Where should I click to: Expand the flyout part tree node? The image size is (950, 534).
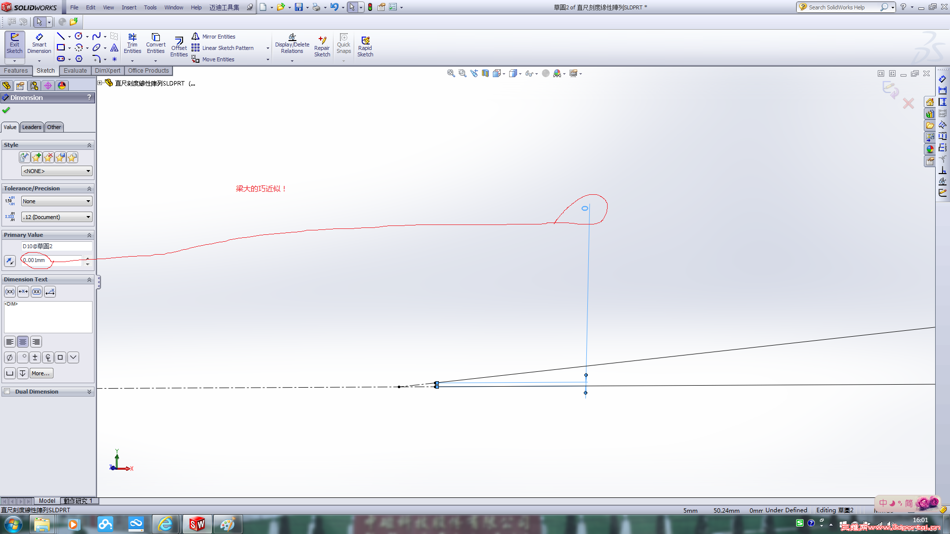100,83
